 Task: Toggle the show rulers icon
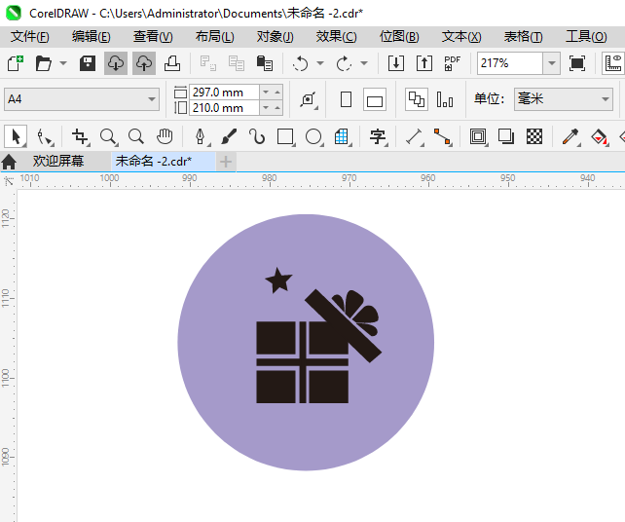point(613,63)
